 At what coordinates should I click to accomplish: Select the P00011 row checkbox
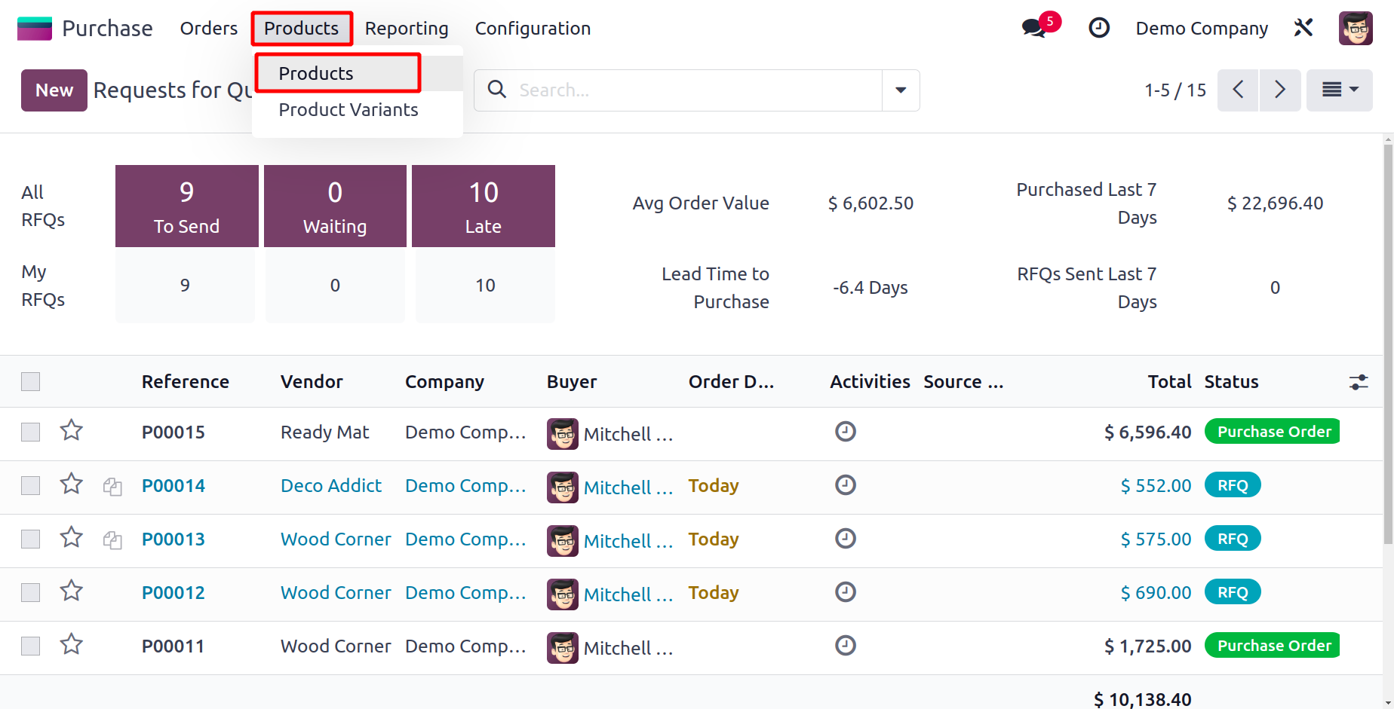point(31,646)
